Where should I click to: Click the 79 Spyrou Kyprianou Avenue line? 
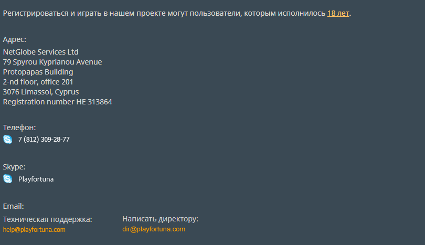[52, 62]
